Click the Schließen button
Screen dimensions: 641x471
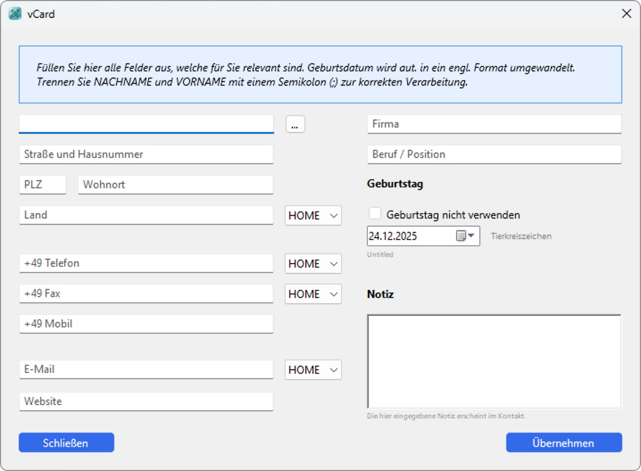(66, 442)
